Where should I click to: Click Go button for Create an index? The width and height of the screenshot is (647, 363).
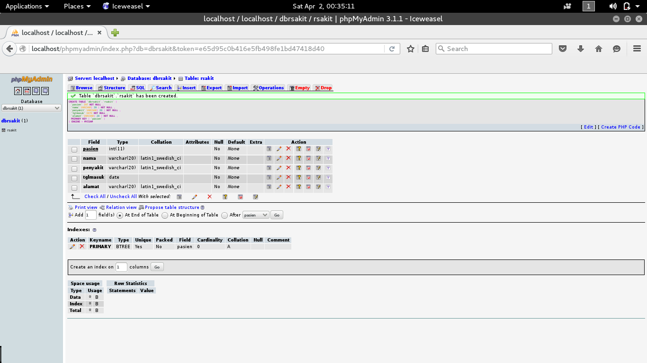[157, 267]
